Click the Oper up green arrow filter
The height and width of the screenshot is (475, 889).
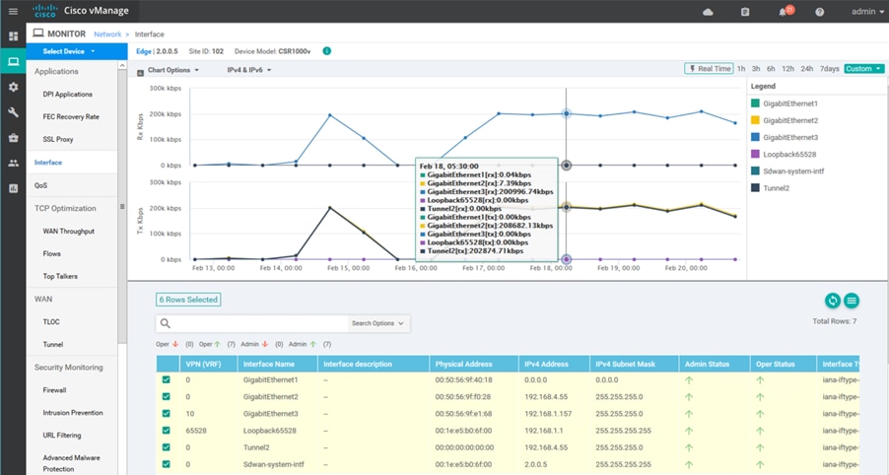[217, 344]
